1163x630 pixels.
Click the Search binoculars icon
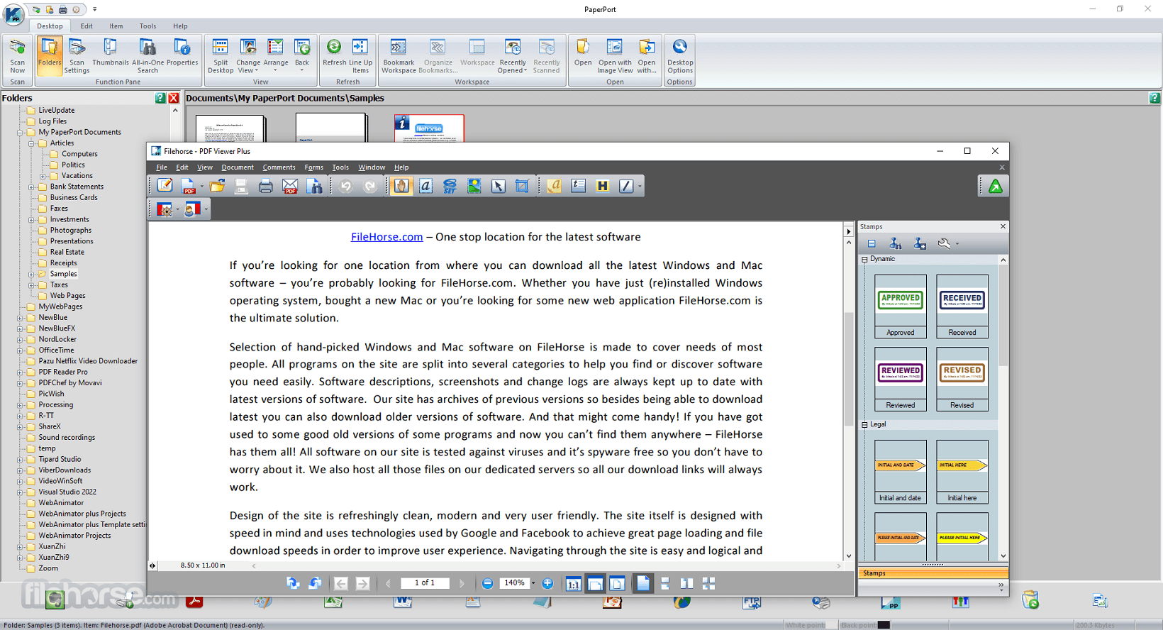[x=315, y=186]
